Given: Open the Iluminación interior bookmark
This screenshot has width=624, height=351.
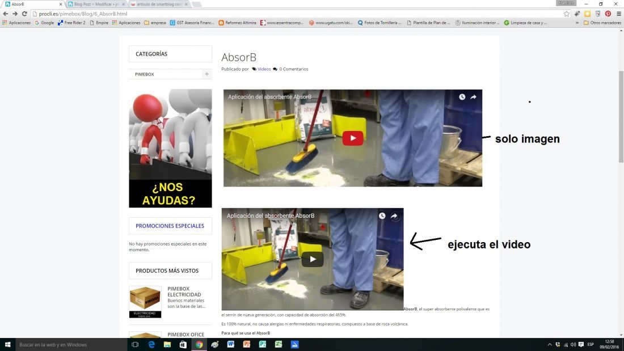Looking at the screenshot, I should coord(477,23).
